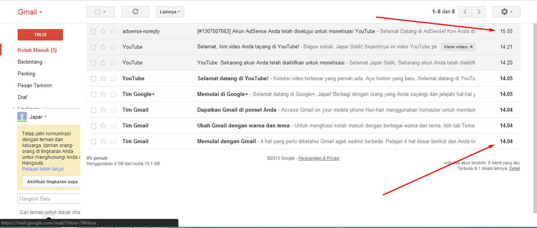Go to Pesan Terkirim folder
The image size is (537, 228).
pyautogui.click(x=34, y=85)
